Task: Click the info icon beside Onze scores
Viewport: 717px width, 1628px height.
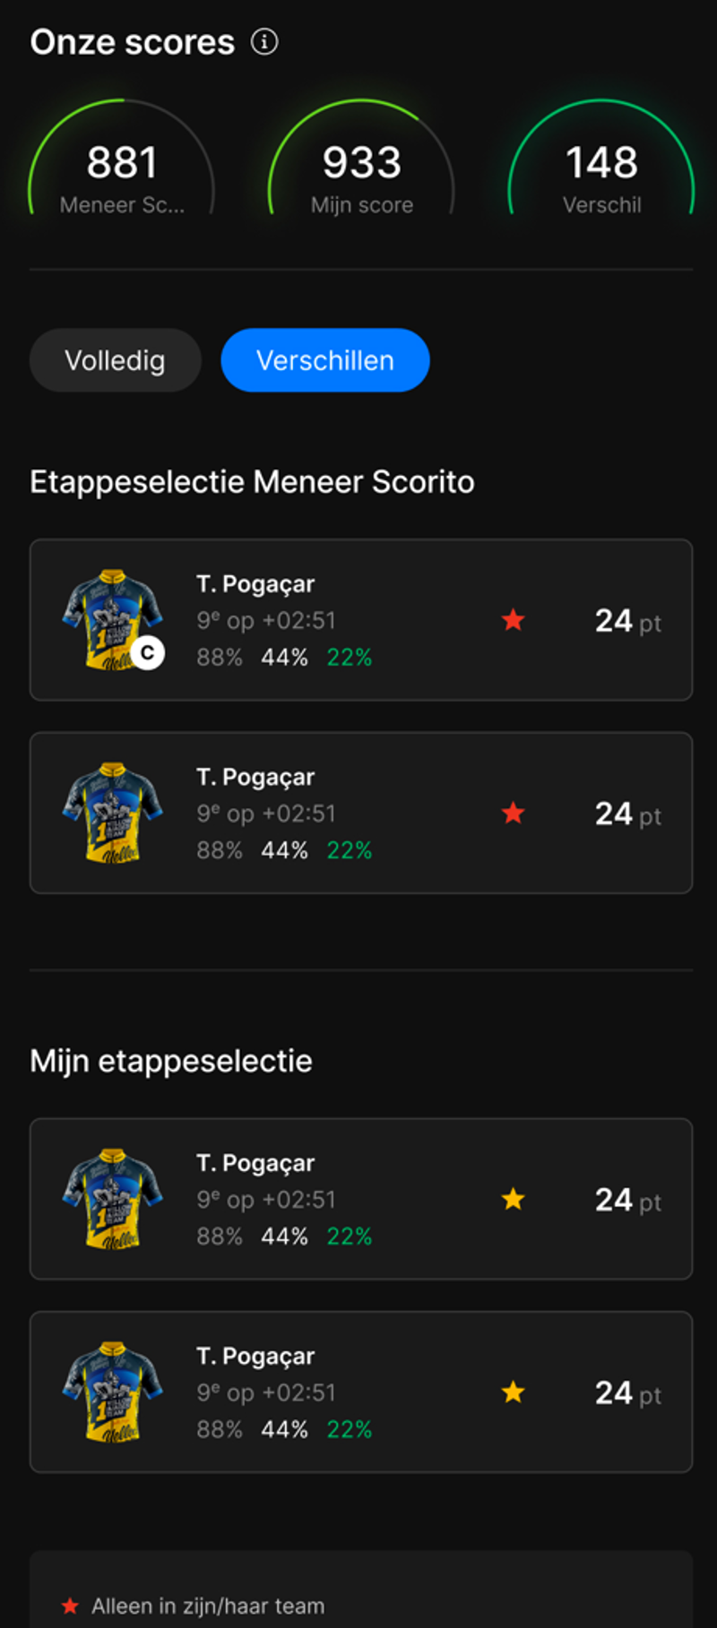Action: click(264, 41)
